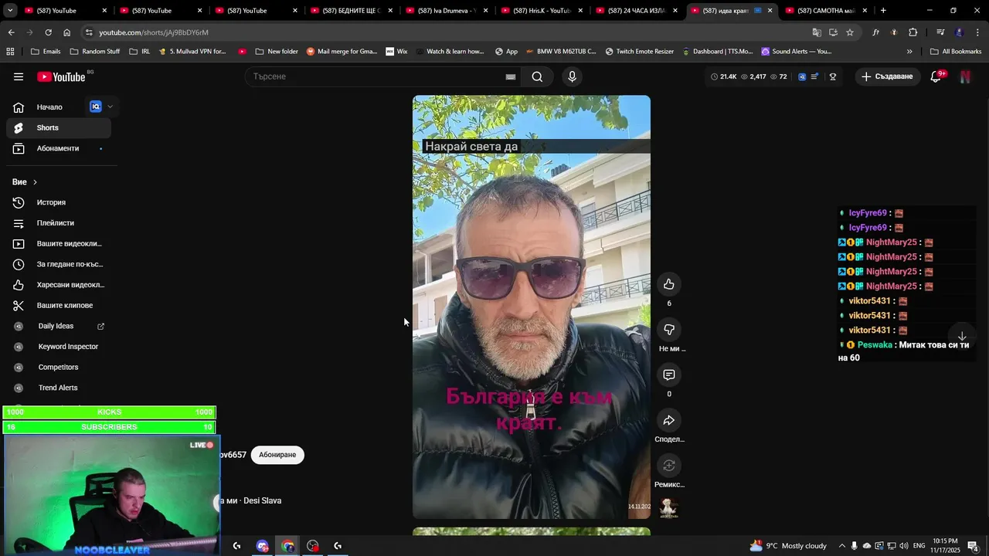Open a new browser tab
The height and width of the screenshot is (556, 989).
coord(883,11)
